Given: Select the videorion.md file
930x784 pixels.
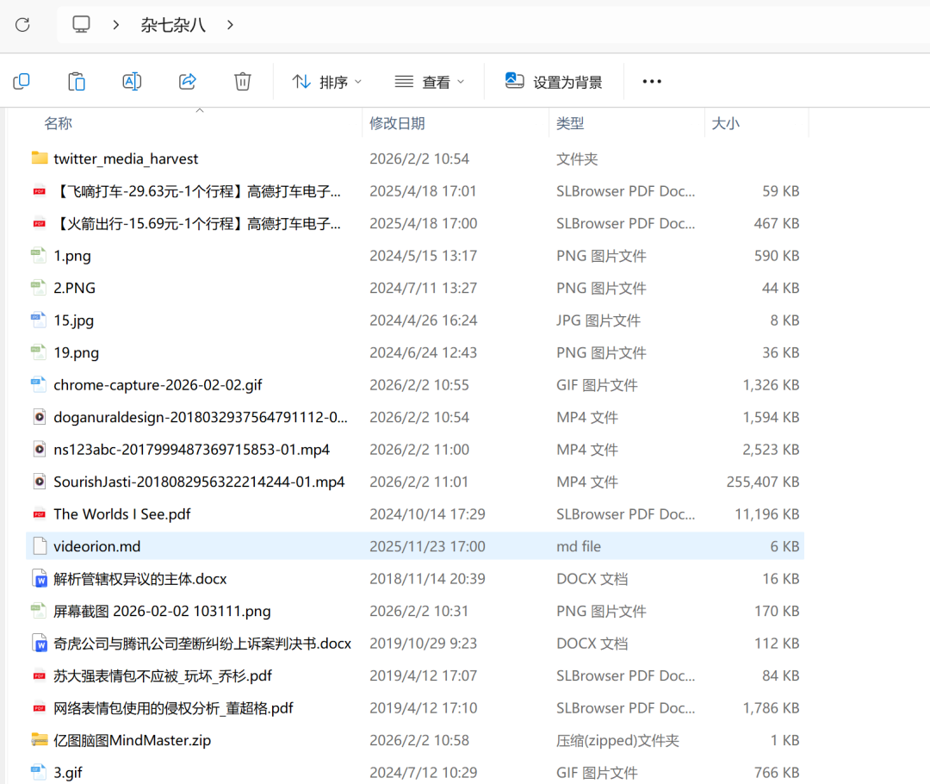Looking at the screenshot, I should coord(96,546).
